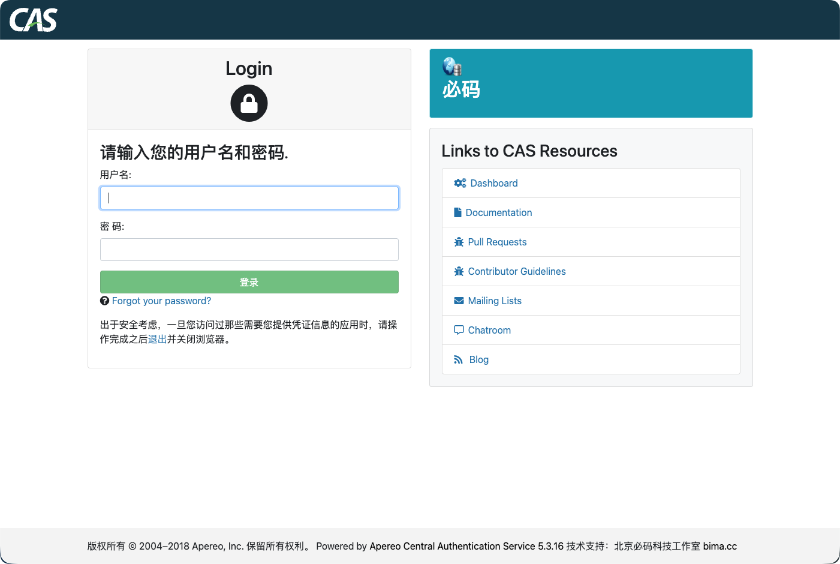Click inside the 密码 password field
840x564 pixels.
click(249, 250)
